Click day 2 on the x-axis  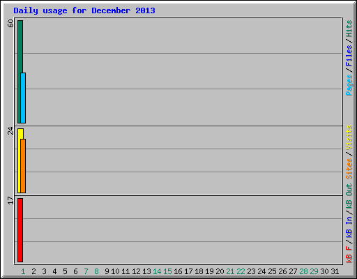(x=33, y=271)
